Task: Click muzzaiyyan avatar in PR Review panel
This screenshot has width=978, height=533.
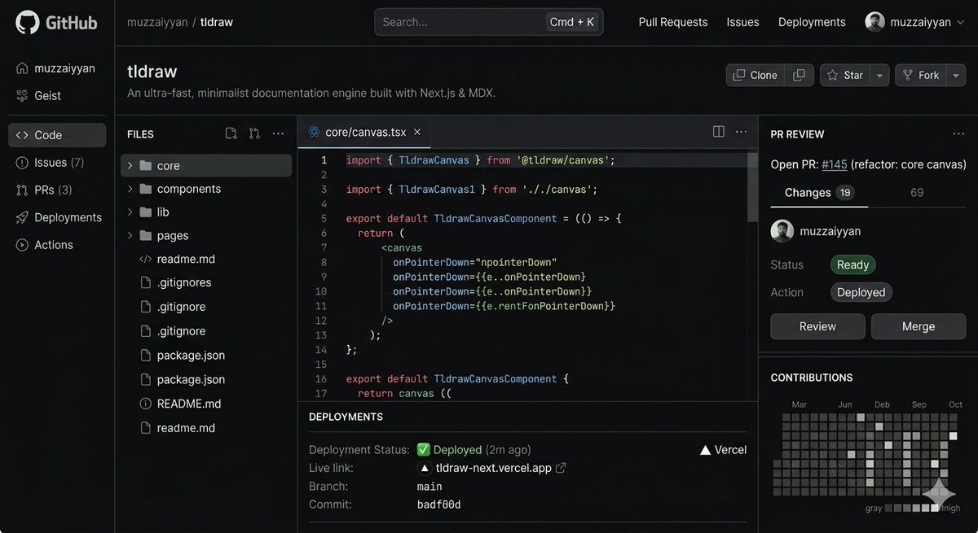Action: tap(782, 230)
